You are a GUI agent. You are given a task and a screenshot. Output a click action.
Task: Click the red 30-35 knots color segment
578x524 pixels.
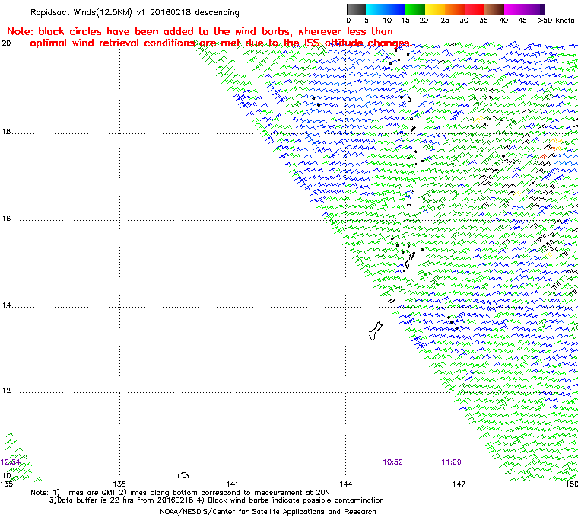pyautogui.click(x=475, y=9)
